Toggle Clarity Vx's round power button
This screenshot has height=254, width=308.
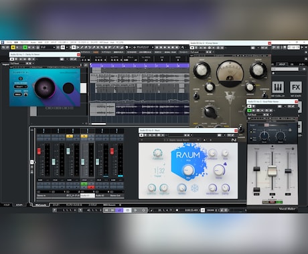coord(21,78)
